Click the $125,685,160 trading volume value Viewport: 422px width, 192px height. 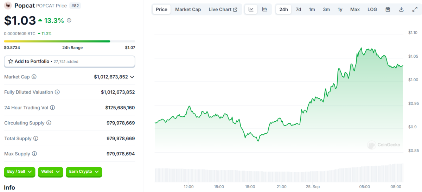pyautogui.click(x=120, y=108)
